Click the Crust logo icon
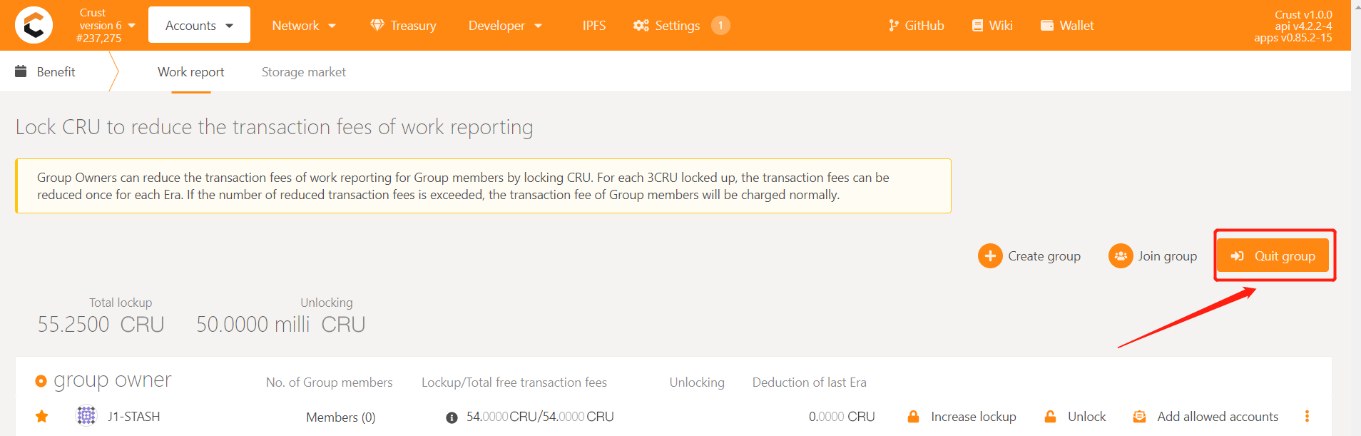 tap(34, 25)
